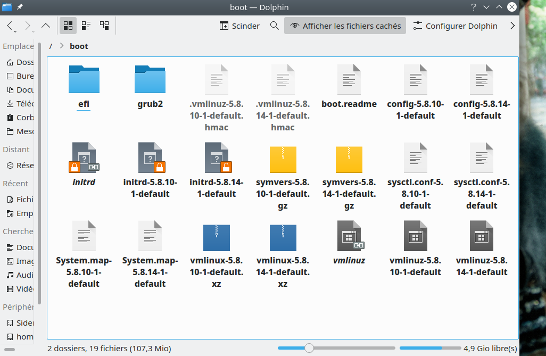
Task: Click the Places panel vertical scrollbar
Action: click(39, 173)
